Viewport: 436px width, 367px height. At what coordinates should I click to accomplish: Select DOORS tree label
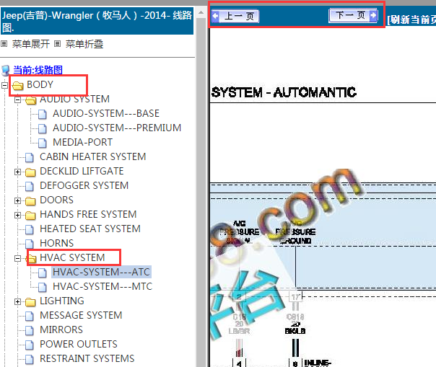56,200
